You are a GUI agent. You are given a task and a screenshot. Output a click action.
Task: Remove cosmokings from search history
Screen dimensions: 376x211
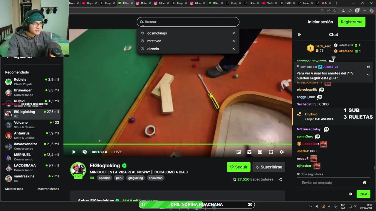[x=234, y=33]
